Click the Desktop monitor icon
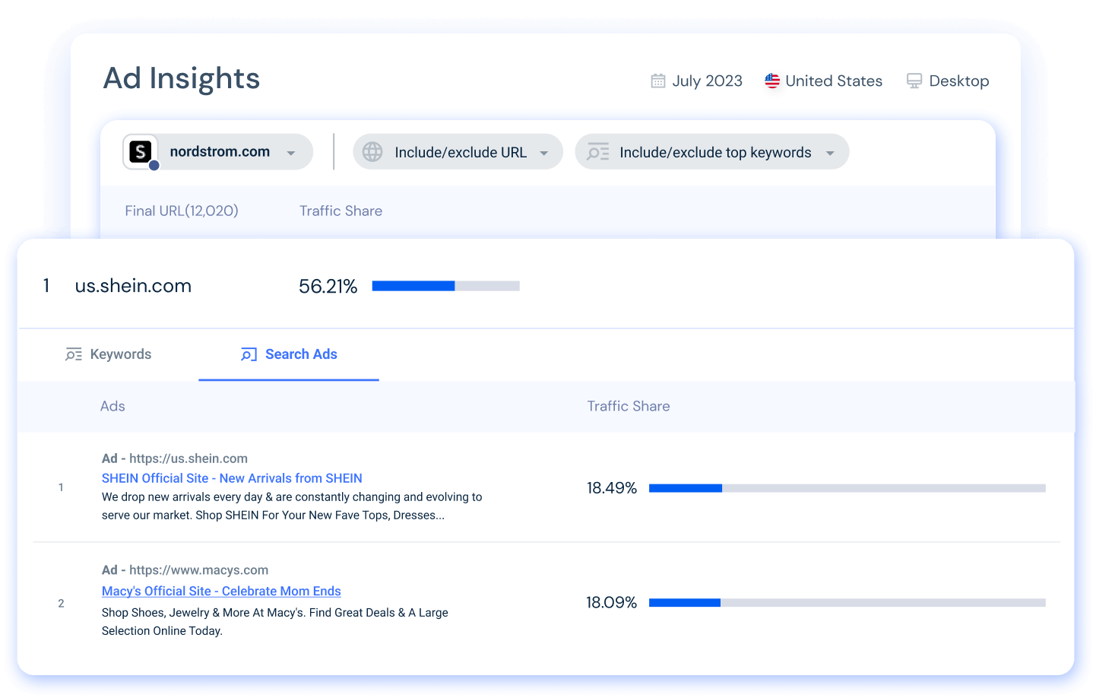This screenshot has width=1096, height=698. coord(914,81)
